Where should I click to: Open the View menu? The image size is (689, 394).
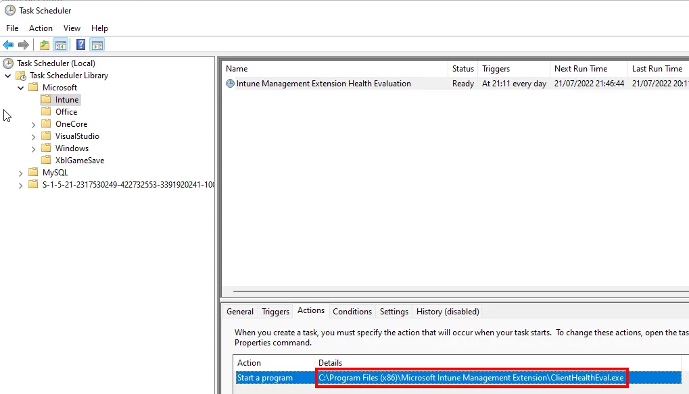point(72,28)
